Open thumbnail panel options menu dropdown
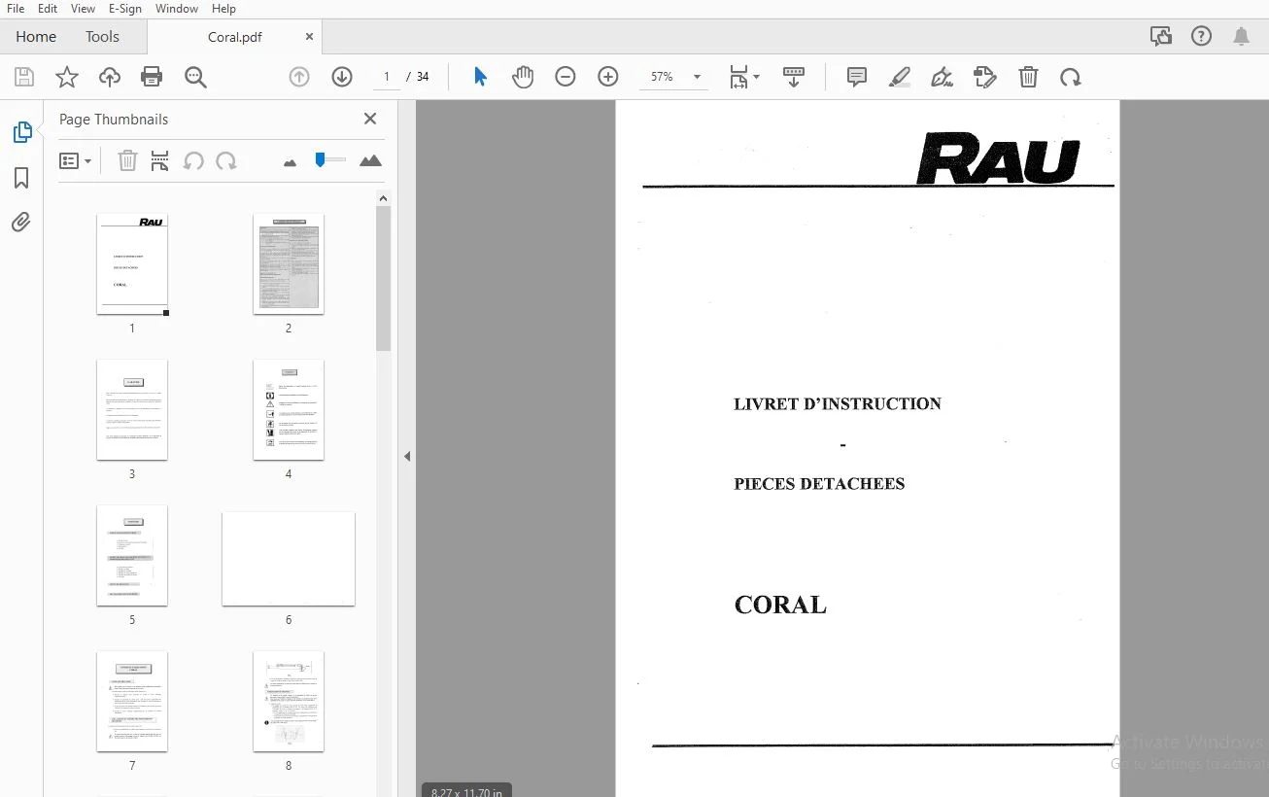Image resolution: width=1269 pixels, height=797 pixels. click(x=76, y=161)
